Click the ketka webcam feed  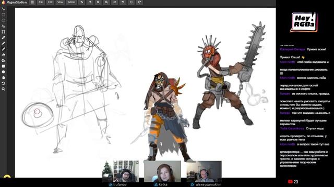click(162, 171)
